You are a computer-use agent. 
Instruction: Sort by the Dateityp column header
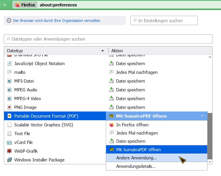(56, 50)
